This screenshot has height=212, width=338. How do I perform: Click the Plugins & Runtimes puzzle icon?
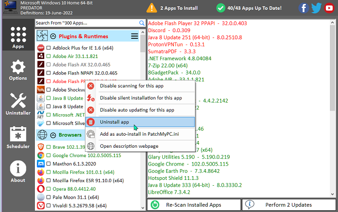42,36
